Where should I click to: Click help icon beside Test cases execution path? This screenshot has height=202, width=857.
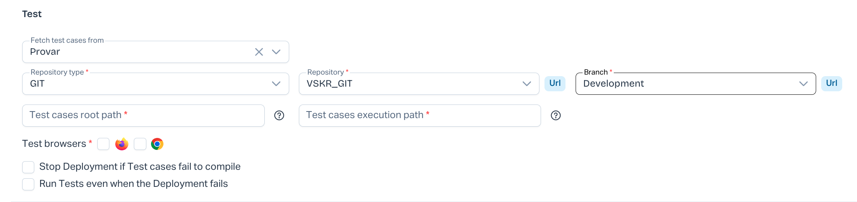click(556, 115)
